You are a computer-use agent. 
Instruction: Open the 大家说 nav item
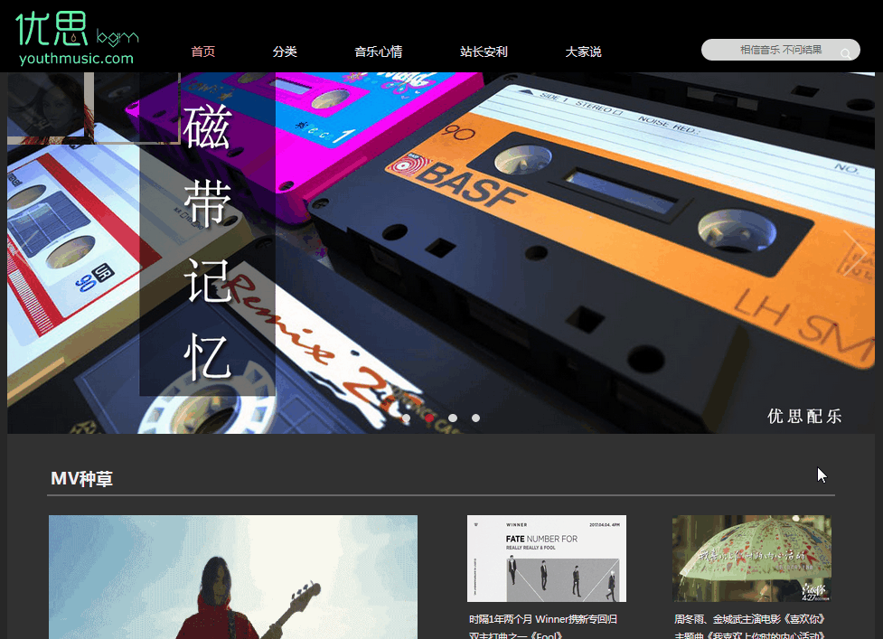584,52
